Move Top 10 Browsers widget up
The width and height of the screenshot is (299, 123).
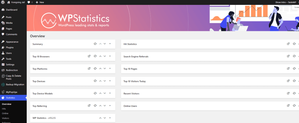tap(100, 56)
